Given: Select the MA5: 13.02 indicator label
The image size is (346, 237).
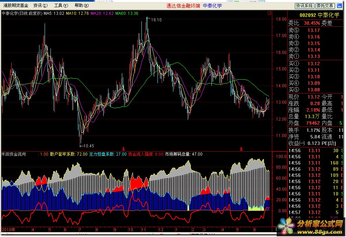Looking at the screenshot, I should (54, 13).
